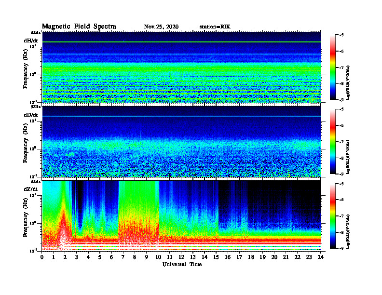Click the date 'Nov.25, 2020'
The width and height of the screenshot is (382, 295).
[x=161, y=27]
